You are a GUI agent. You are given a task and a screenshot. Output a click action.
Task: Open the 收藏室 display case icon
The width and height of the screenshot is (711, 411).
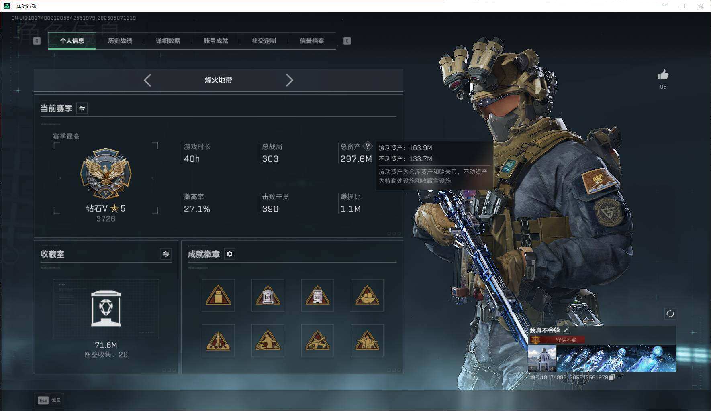tap(106, 309)
